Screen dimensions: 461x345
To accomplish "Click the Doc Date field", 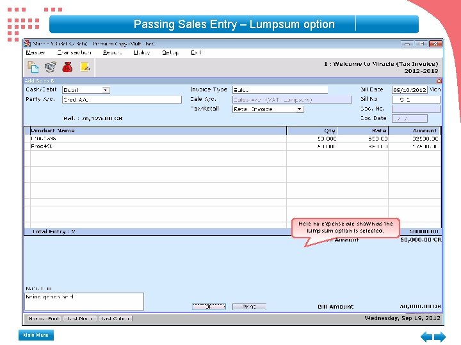I will (x=410, y=119).
